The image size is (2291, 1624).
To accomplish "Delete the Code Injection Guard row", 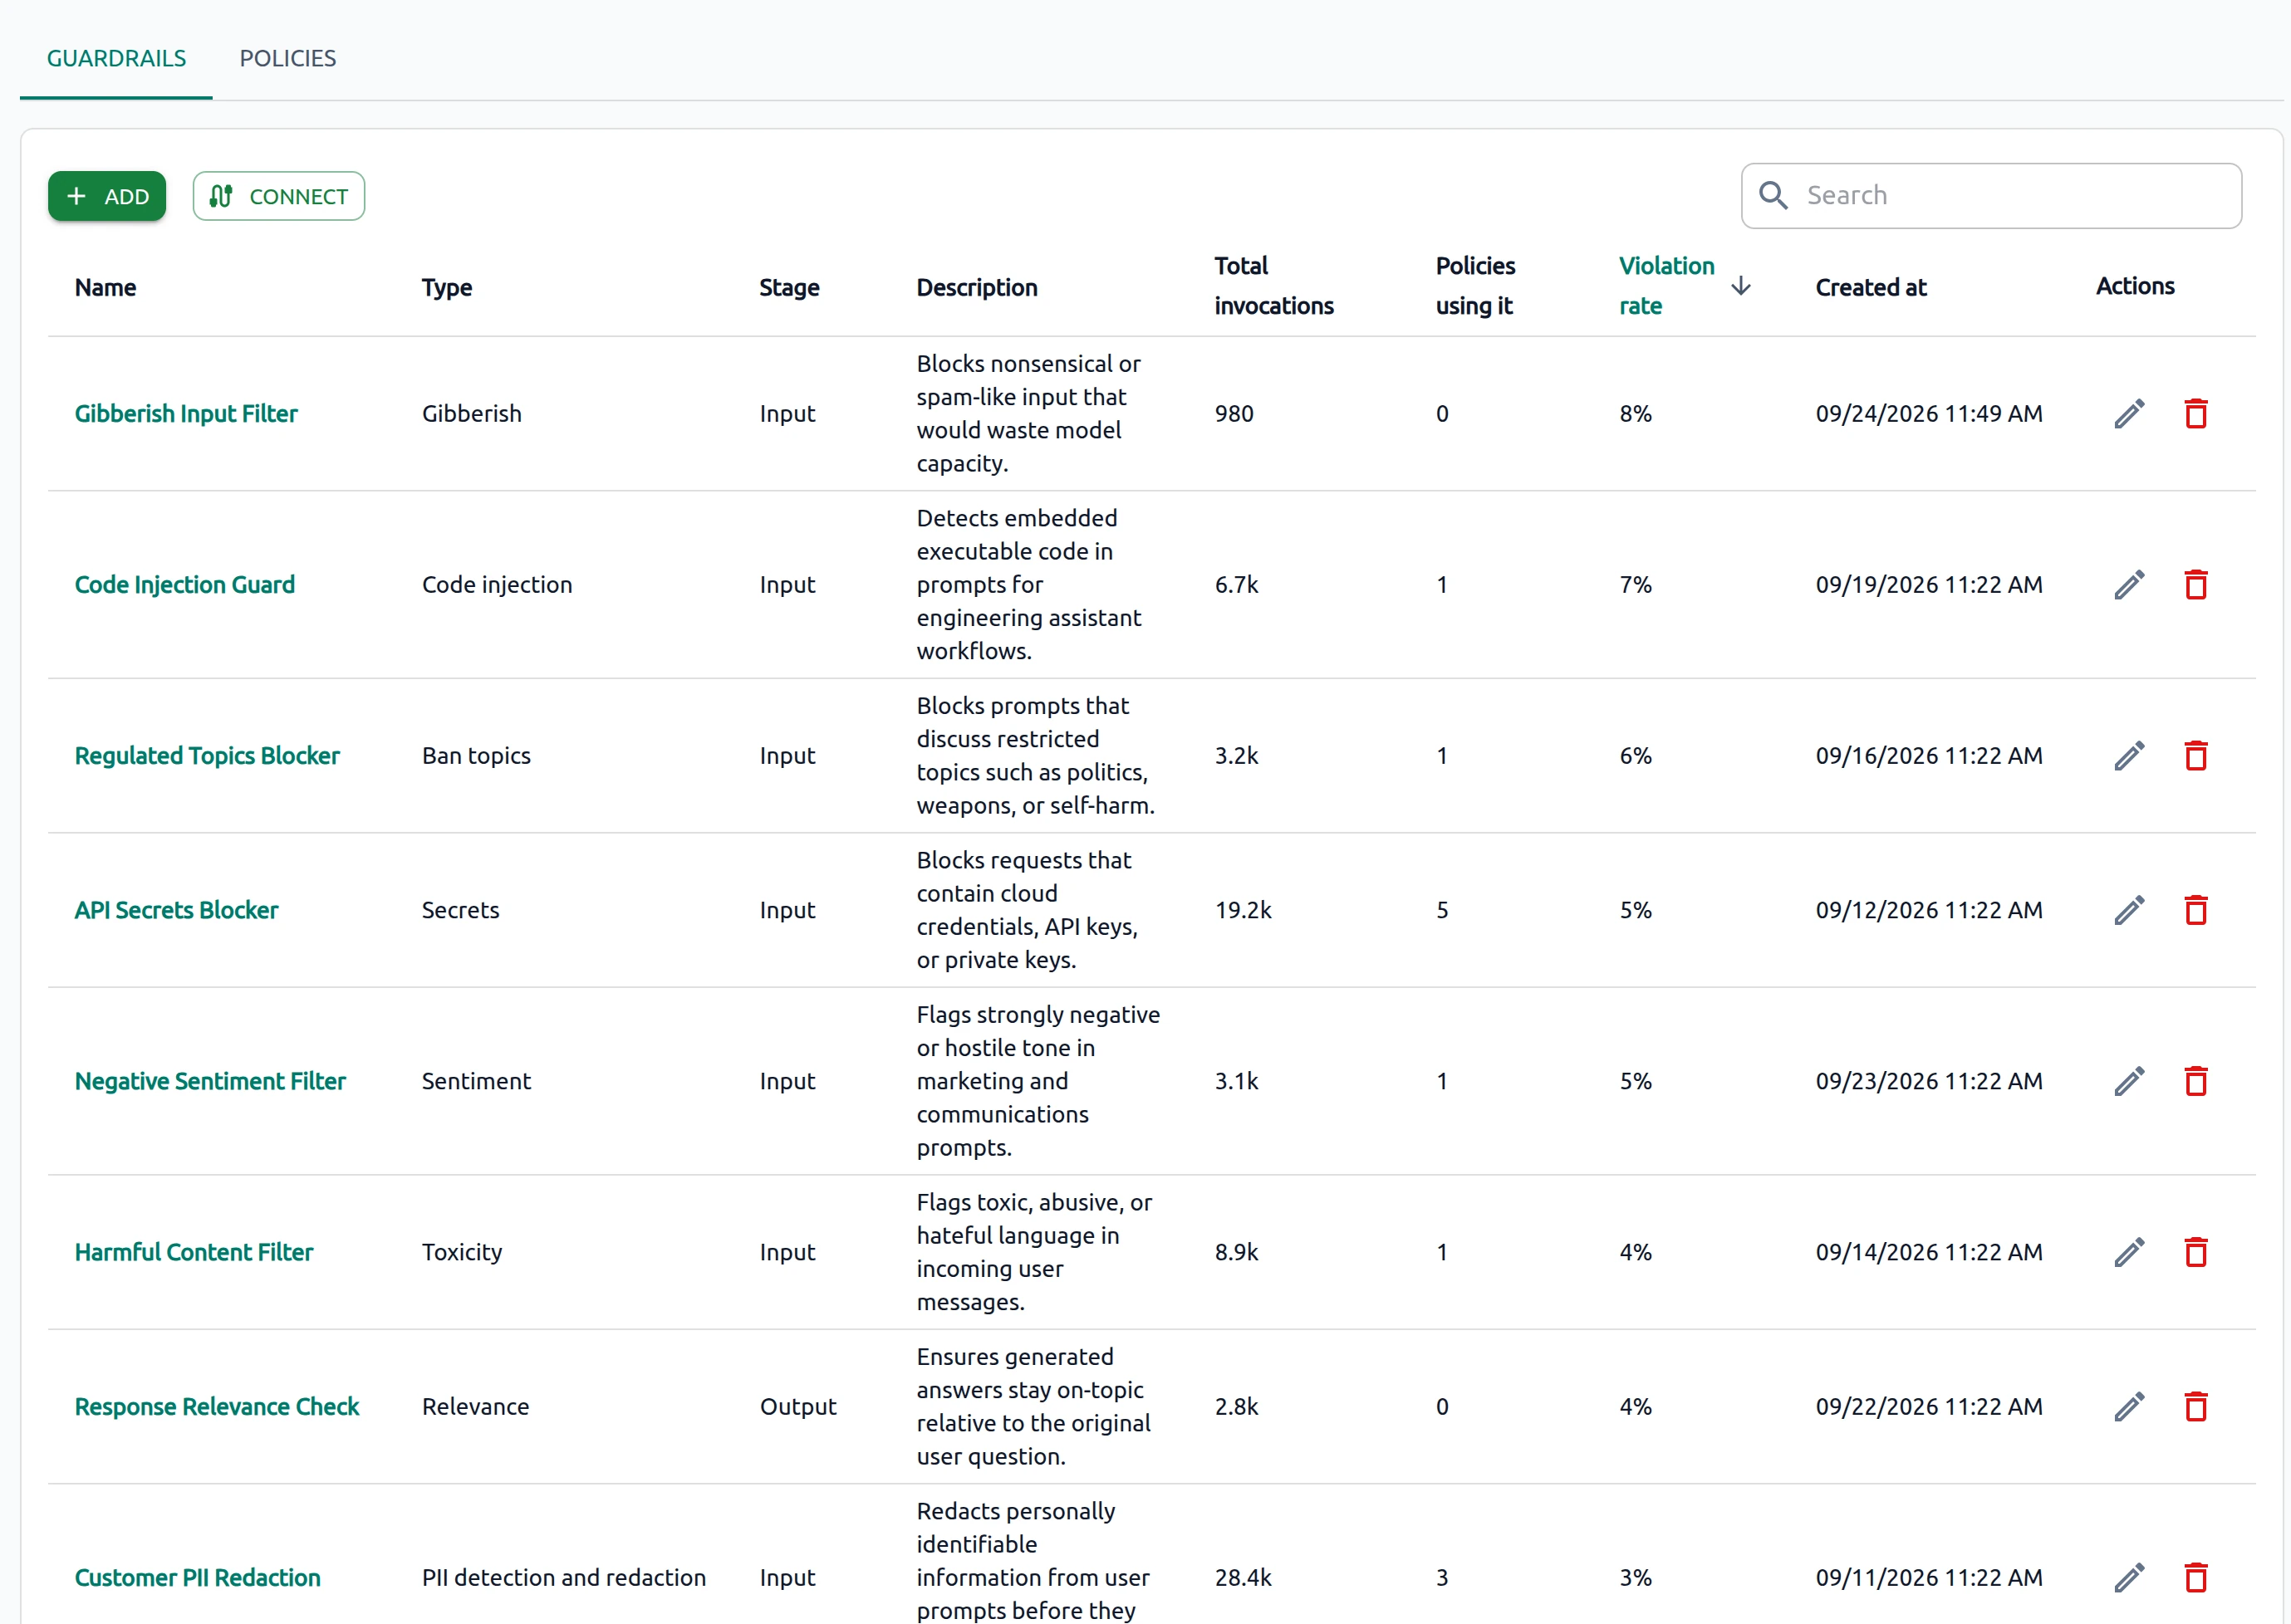I will point(2196,584).
